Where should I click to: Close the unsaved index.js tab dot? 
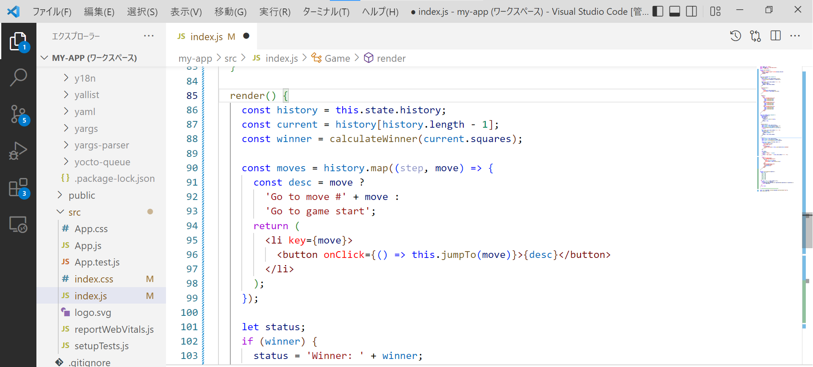click(x=246, y=36)
